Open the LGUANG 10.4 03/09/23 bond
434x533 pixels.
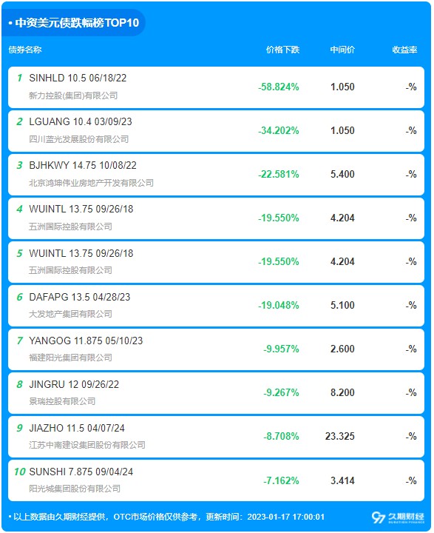[81, 121]
